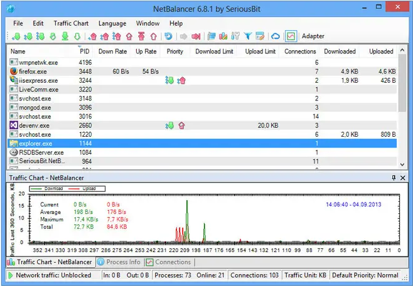Click the blue cloud icon in toolbar

tap(275, 36)
